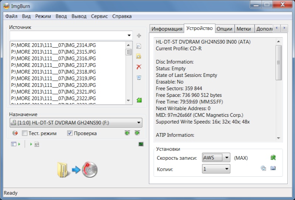This screenshot has width=295, height=200.
Task: Open the Скорость записи AWS dropdown
Action: tap(227, 158)
